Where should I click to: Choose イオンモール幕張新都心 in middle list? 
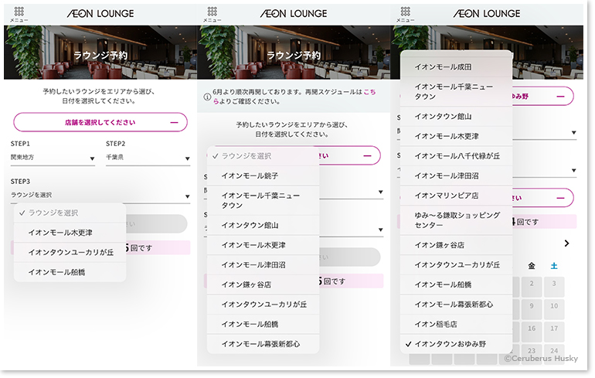click(263, 344)
